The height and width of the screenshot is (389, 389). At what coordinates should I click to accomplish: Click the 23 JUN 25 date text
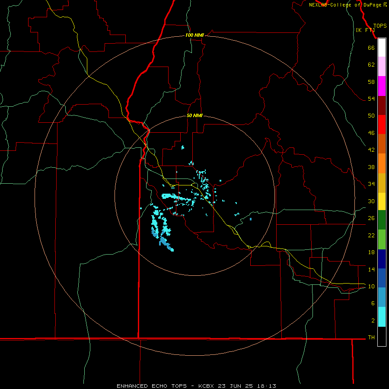[235, 386]
